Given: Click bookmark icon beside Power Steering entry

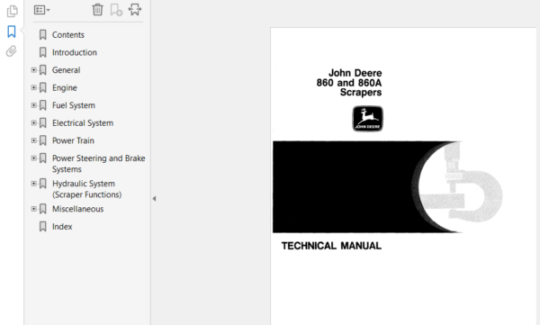Looking at the screenshot, I should pyautogui.click(x=42, y=158).
